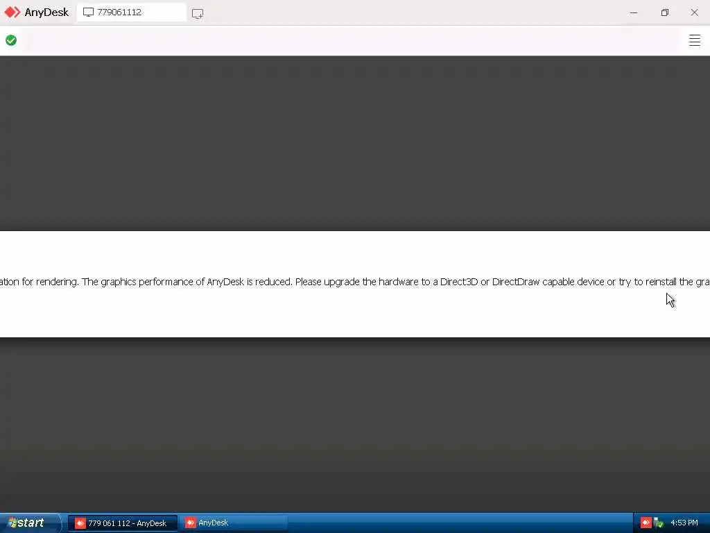Click the AnyDesk system tray icon

click(x=646, y=523)
